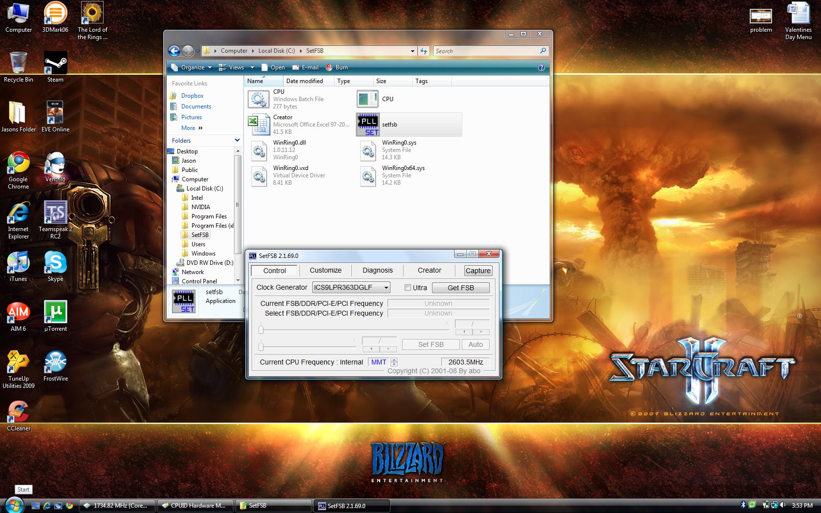
Task: Open the Views dropdown arrow
Action: 252,67
